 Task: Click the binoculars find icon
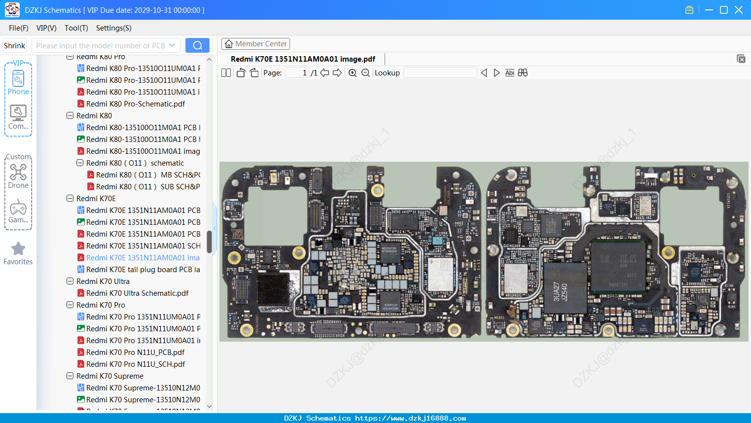pos(523,73)
